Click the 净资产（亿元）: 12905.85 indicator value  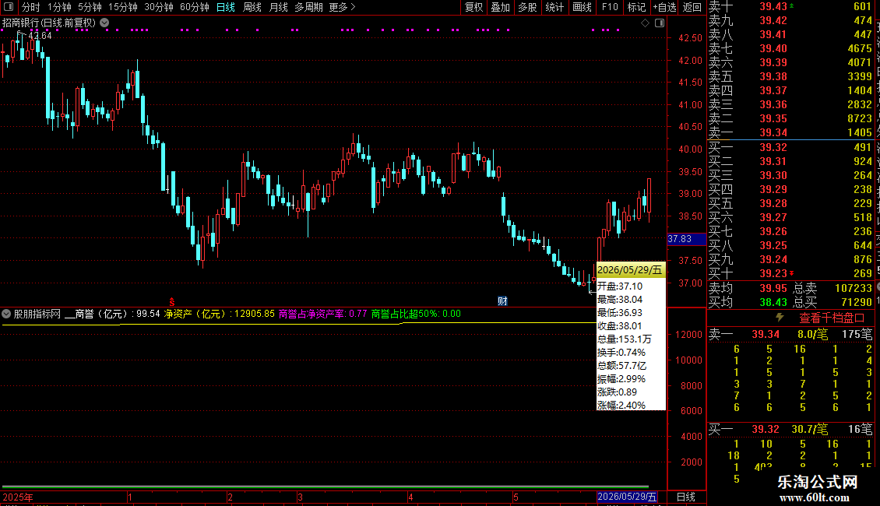(x=219, y=314)
